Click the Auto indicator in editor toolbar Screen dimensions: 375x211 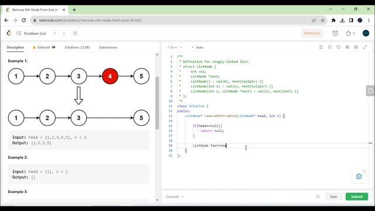198,47
